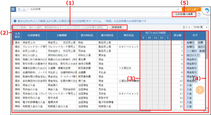The height and width of the screenshot is (115, 211).
Task: Focus the tag search input field
Action: tap(60, 27)
